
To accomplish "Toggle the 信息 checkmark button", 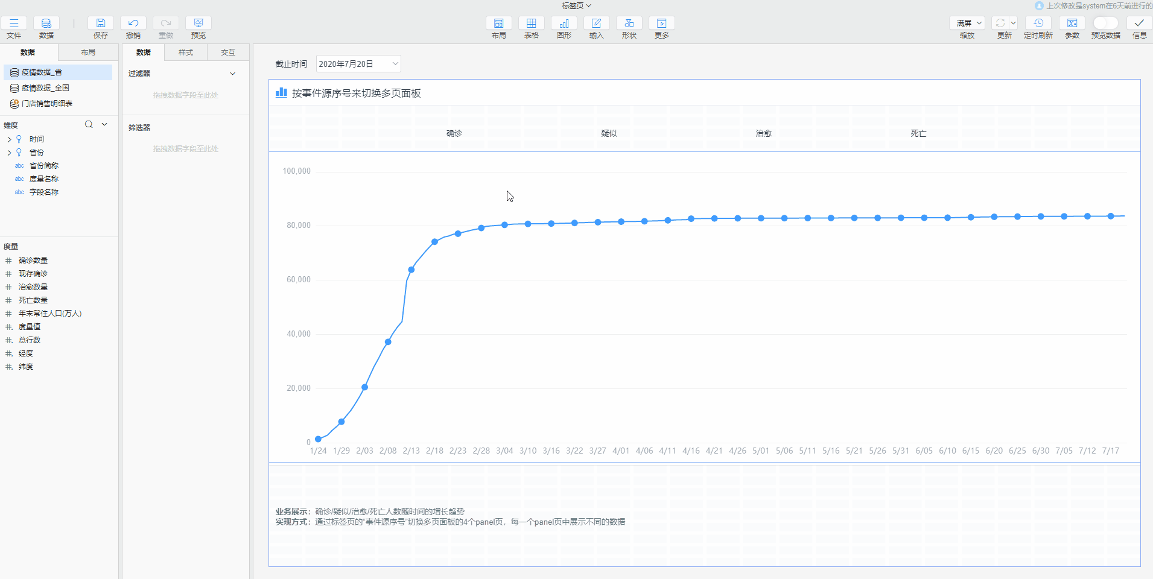I will pyautogui.click(x=1139, y=24).
